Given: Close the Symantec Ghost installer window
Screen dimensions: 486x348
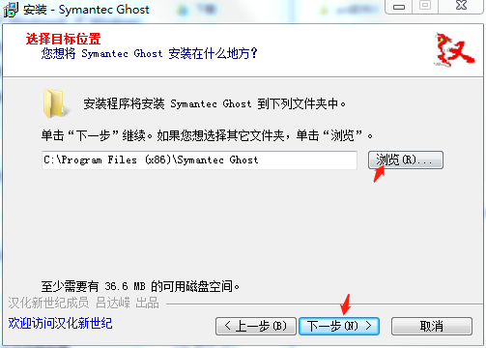Looking at the screenshot, I should (x=461, y=6).
